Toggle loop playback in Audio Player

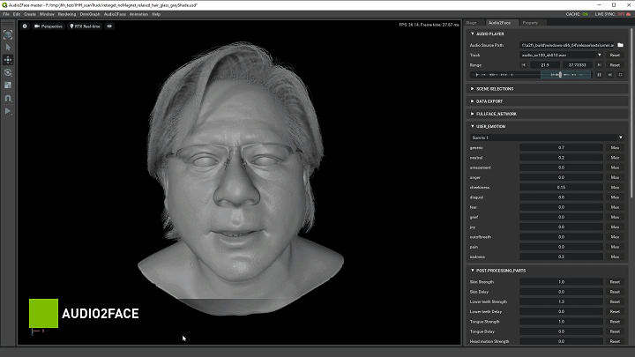pyautogui.click(x=620, y=75)
